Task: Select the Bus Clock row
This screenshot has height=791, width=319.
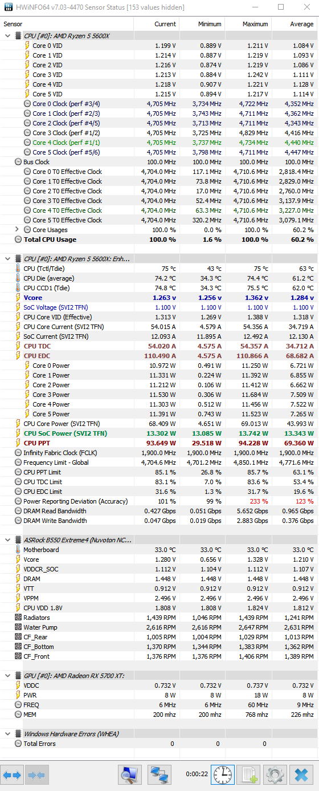Action: click(x=158, y=161)
